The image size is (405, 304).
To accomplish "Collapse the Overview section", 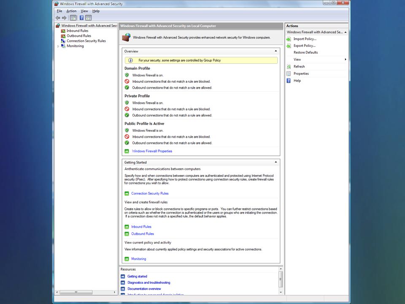I will [276, 51].
